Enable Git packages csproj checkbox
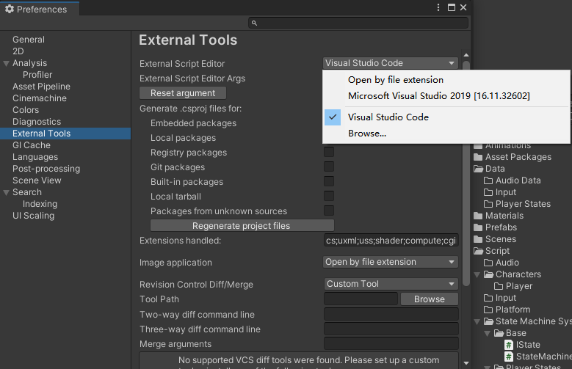 pyautogui.click(x=329, y=167)
